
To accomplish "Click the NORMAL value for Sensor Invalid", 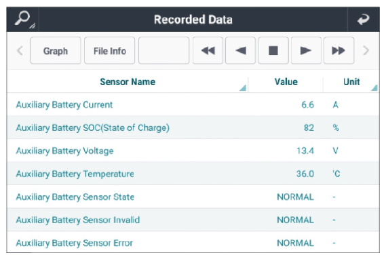I will 295,220.
